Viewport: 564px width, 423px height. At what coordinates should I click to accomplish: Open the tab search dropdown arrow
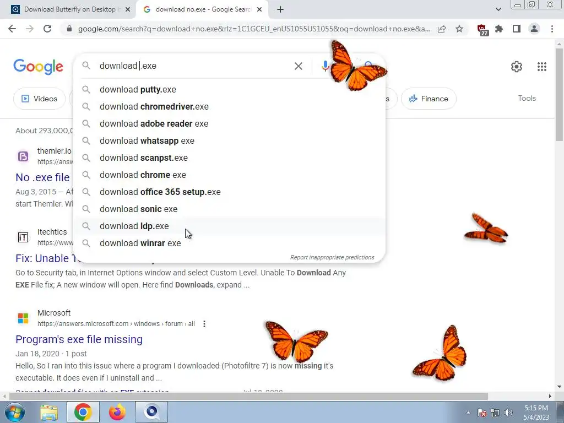click(x=498, y=10)
